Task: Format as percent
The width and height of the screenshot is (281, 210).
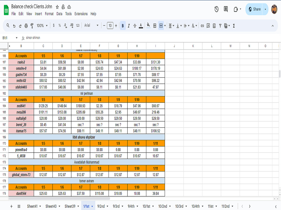Action: point(60,25)
